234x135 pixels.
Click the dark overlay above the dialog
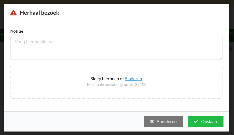coord(117,2)
